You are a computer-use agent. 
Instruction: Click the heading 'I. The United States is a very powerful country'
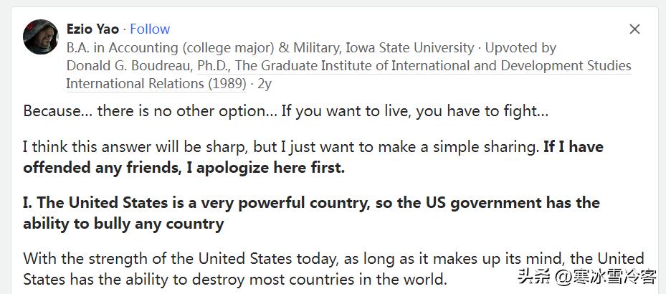click(310, 203)
